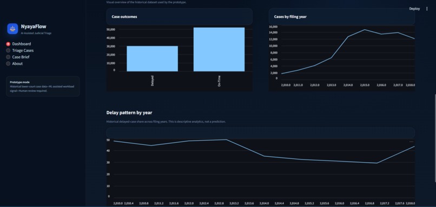Click the Delayed bar in the Case outcomes chart
436x207 pixels.
[152, 58]
